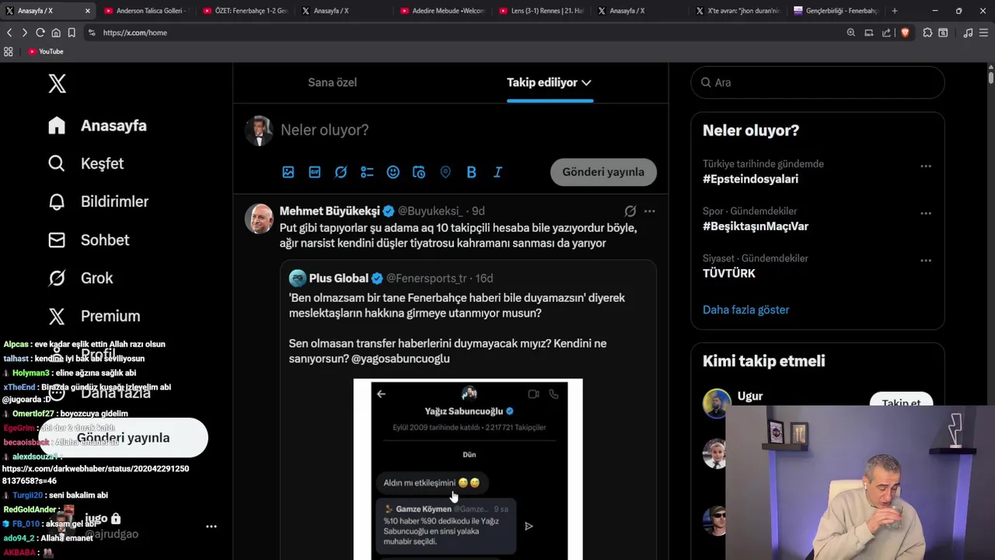Switch to Adedire Mebude Welcome tab
This screenshot has width=995, height=560.
click(442, 11)
